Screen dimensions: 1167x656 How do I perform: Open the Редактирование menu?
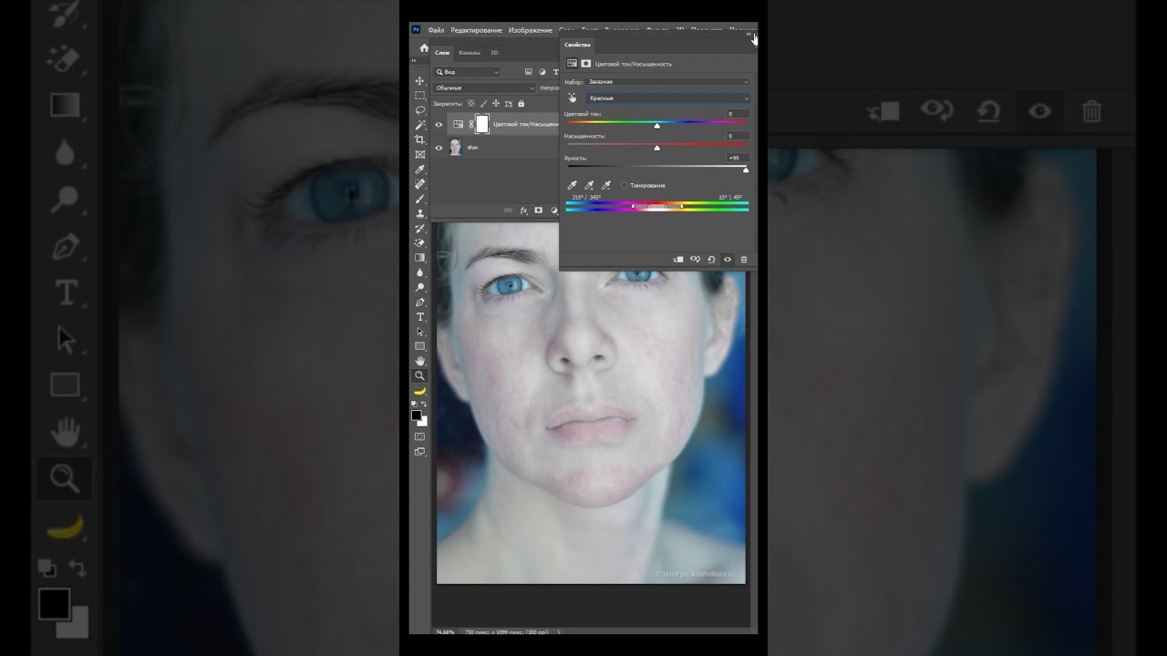(476, 30)
